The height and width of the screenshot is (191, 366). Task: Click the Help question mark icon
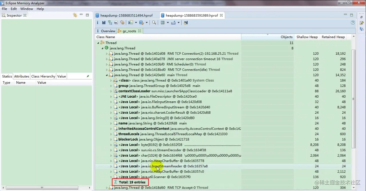click(x=353, y=23)
